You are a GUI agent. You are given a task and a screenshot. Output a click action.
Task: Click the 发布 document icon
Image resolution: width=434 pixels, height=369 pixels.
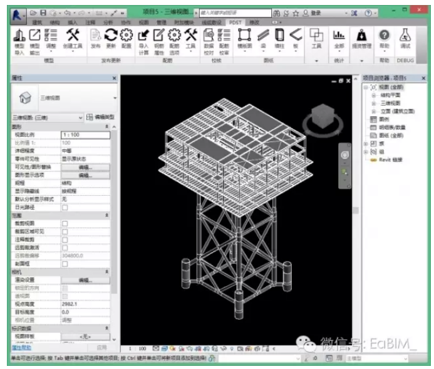95,35
